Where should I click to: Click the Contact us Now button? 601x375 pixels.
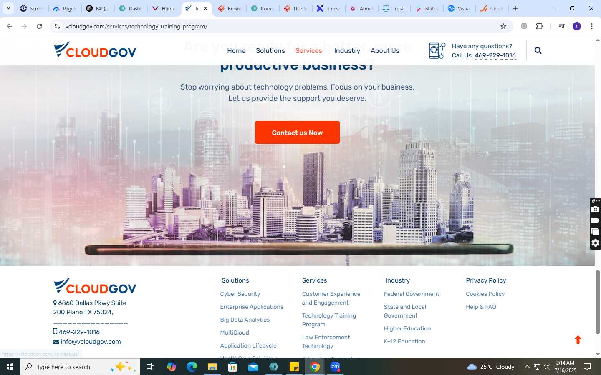297,132
